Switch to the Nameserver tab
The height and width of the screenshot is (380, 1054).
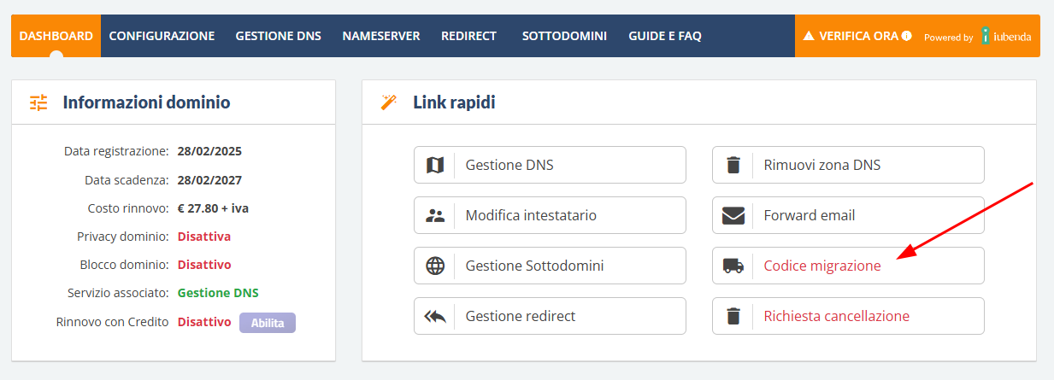[380, 36]
